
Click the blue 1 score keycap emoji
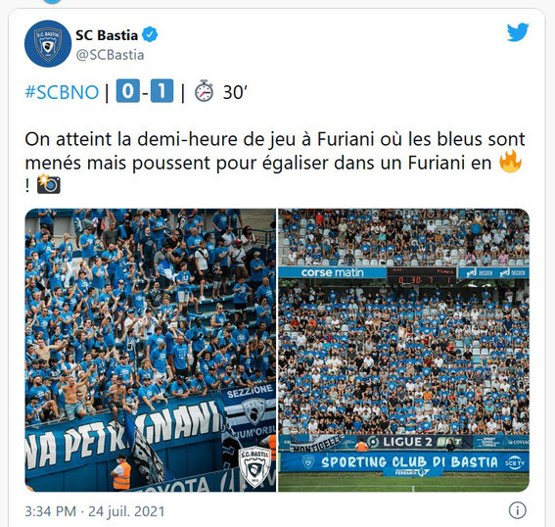[162, 91]
